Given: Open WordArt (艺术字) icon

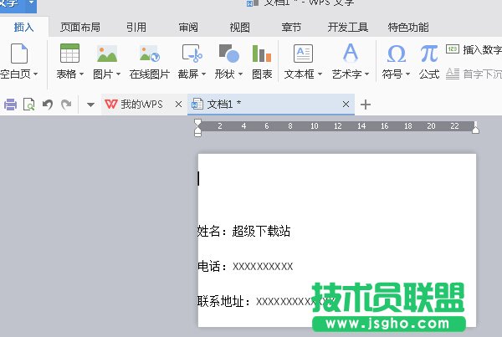Looking at the screenshot, I should 351,55.
